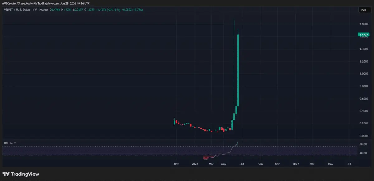Click the 0.6000 price axis label
Screen dimensions: 374x181
click(364, 99)
